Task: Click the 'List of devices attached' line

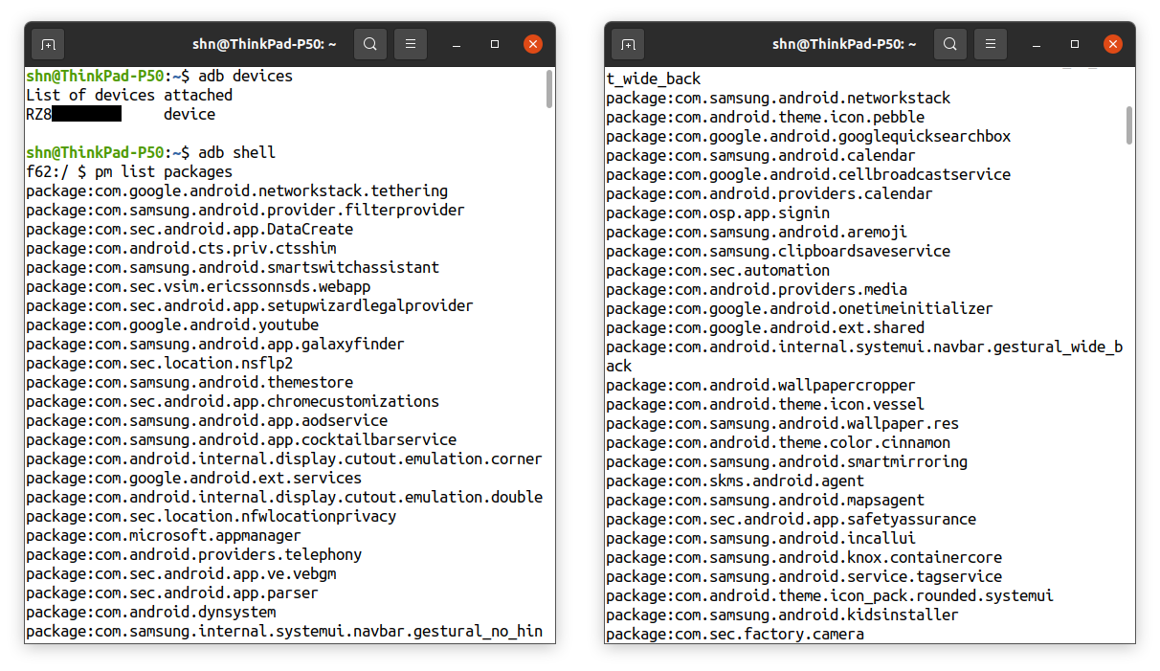Action: coord(129,95)
